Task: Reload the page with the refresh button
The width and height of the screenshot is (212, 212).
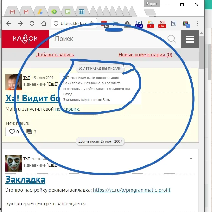Action: point(32,23)
